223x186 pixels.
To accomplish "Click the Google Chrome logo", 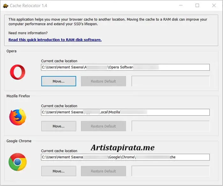I will [18, 162].
